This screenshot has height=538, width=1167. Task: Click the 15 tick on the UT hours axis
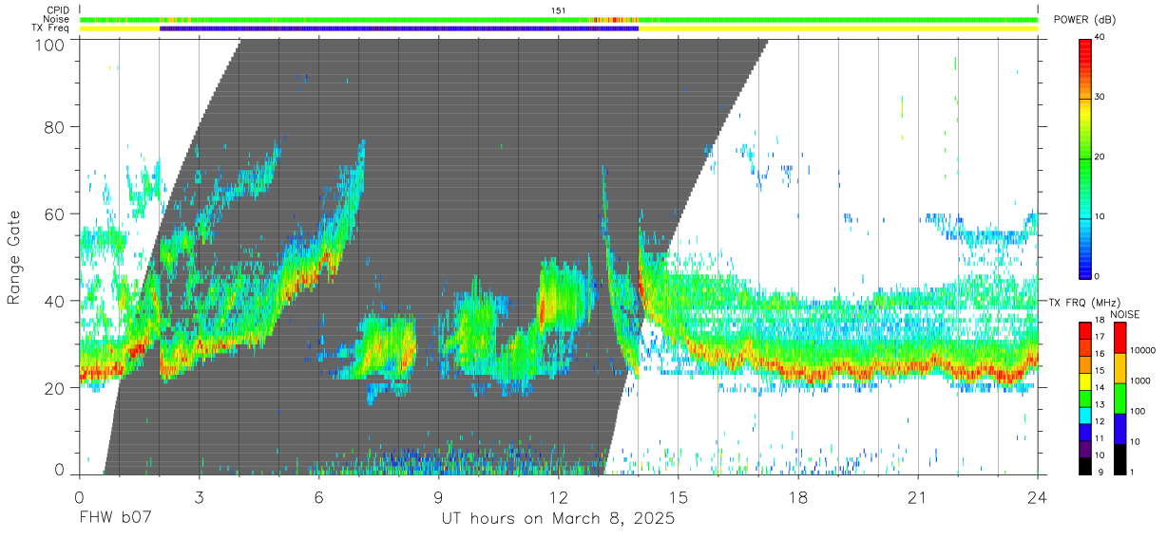tap(678, 496)
